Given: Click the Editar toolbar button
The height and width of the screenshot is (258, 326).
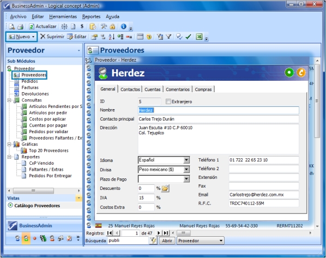Looking at the screenshot, I should pyautogui.click(x=76, y=37).
